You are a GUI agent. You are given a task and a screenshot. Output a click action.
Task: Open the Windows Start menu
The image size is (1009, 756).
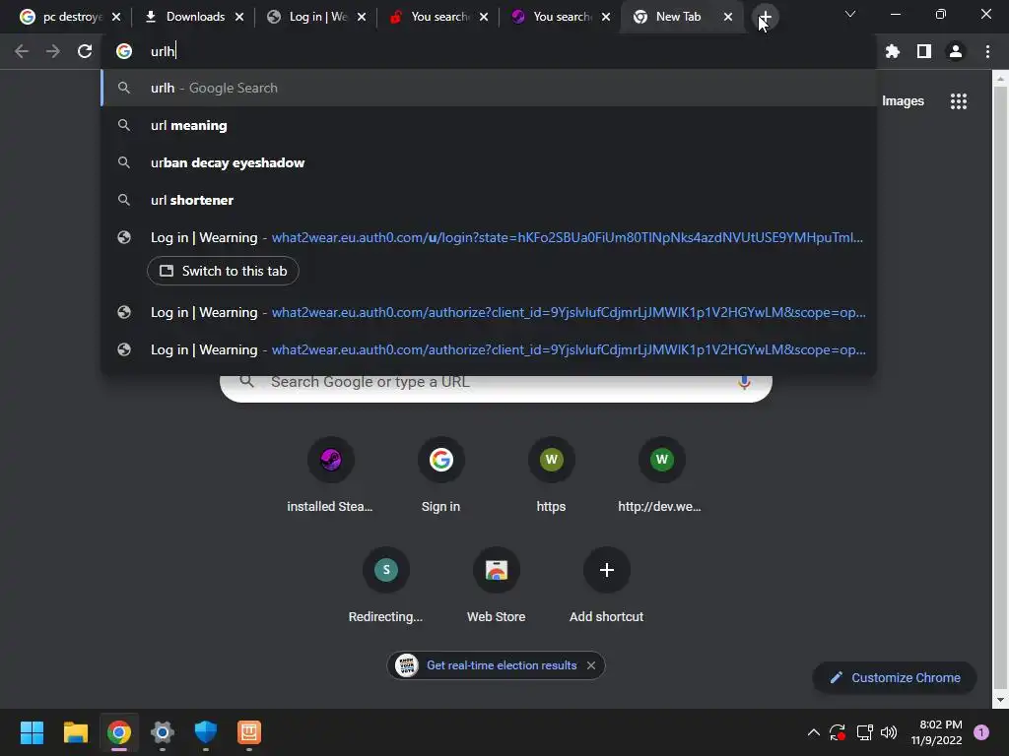point(32,732)
